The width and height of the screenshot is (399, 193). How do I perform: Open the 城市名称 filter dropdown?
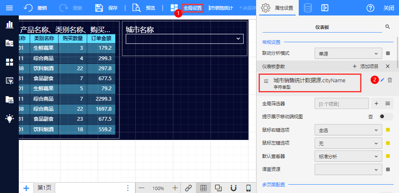(x=185, y=39)
